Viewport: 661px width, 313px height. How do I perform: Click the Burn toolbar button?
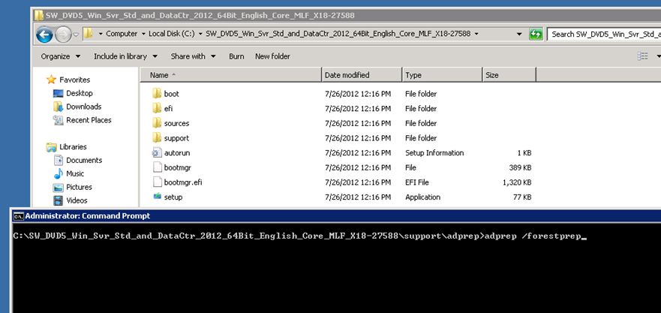(236, 56)
